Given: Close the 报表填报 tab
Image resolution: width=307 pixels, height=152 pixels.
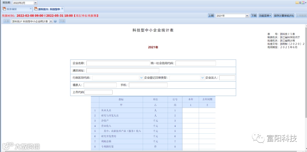Looking at the screenshot, I should coord(30,9).
